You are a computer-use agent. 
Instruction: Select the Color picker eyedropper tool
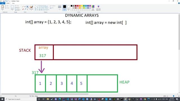point(25,9)
